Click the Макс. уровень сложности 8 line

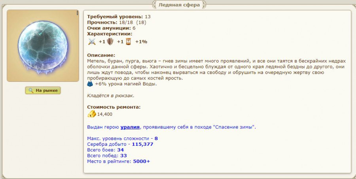coord(122,138)
